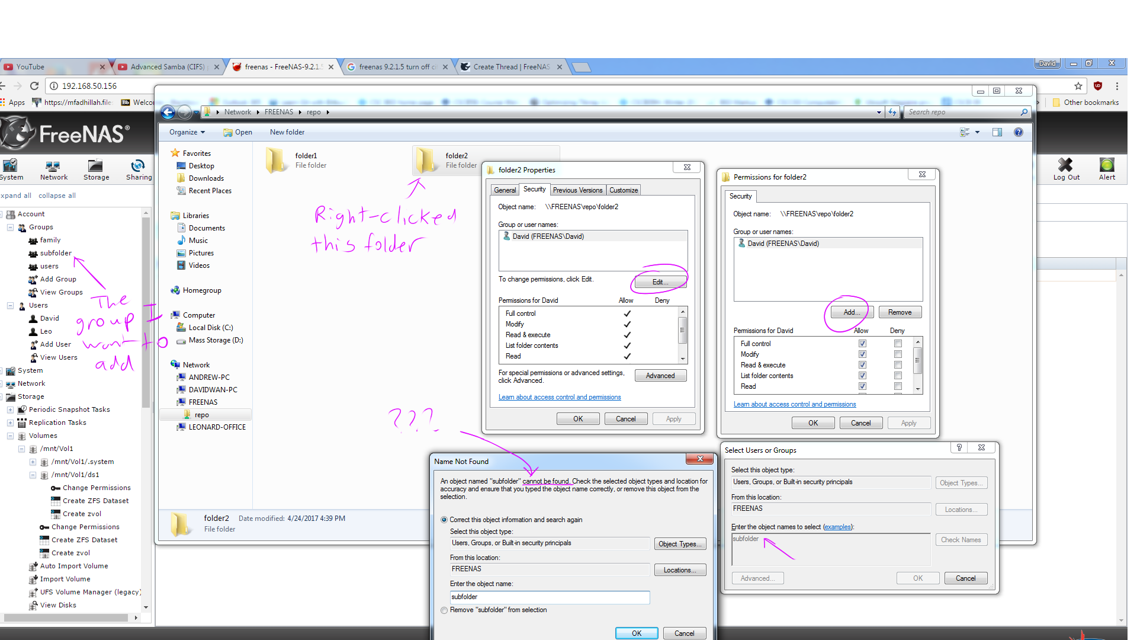Open View Users in FreeNAS tree

[59, 357]
